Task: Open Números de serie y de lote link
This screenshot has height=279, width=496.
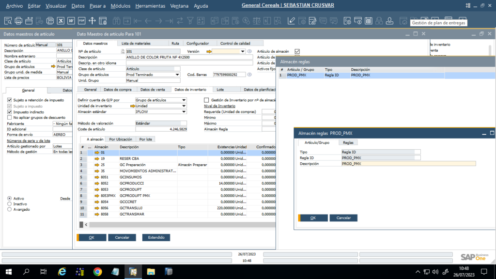Action: (29, 140)
